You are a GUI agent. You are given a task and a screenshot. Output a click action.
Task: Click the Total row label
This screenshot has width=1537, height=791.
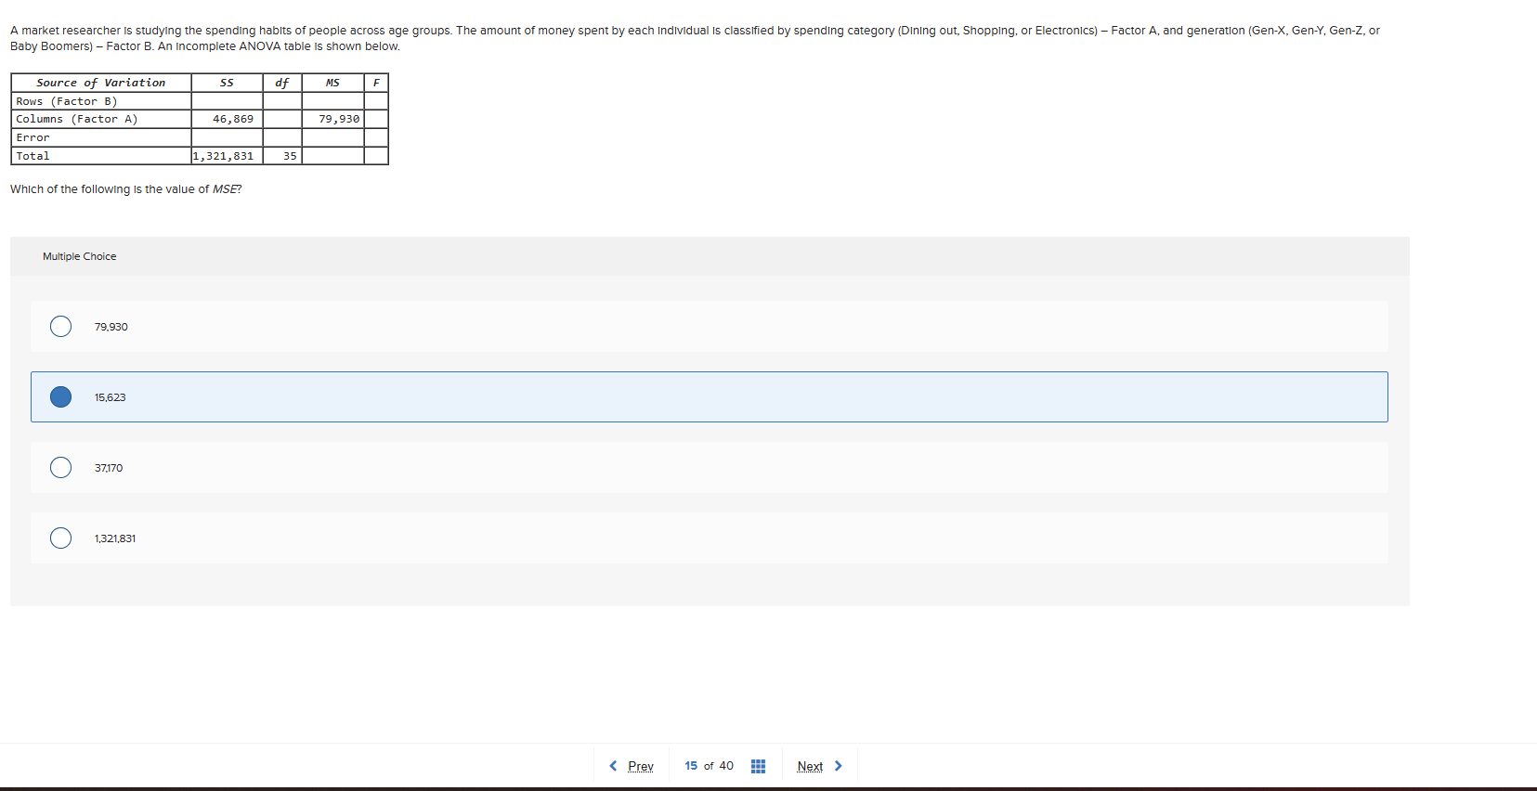pos(101,156)
